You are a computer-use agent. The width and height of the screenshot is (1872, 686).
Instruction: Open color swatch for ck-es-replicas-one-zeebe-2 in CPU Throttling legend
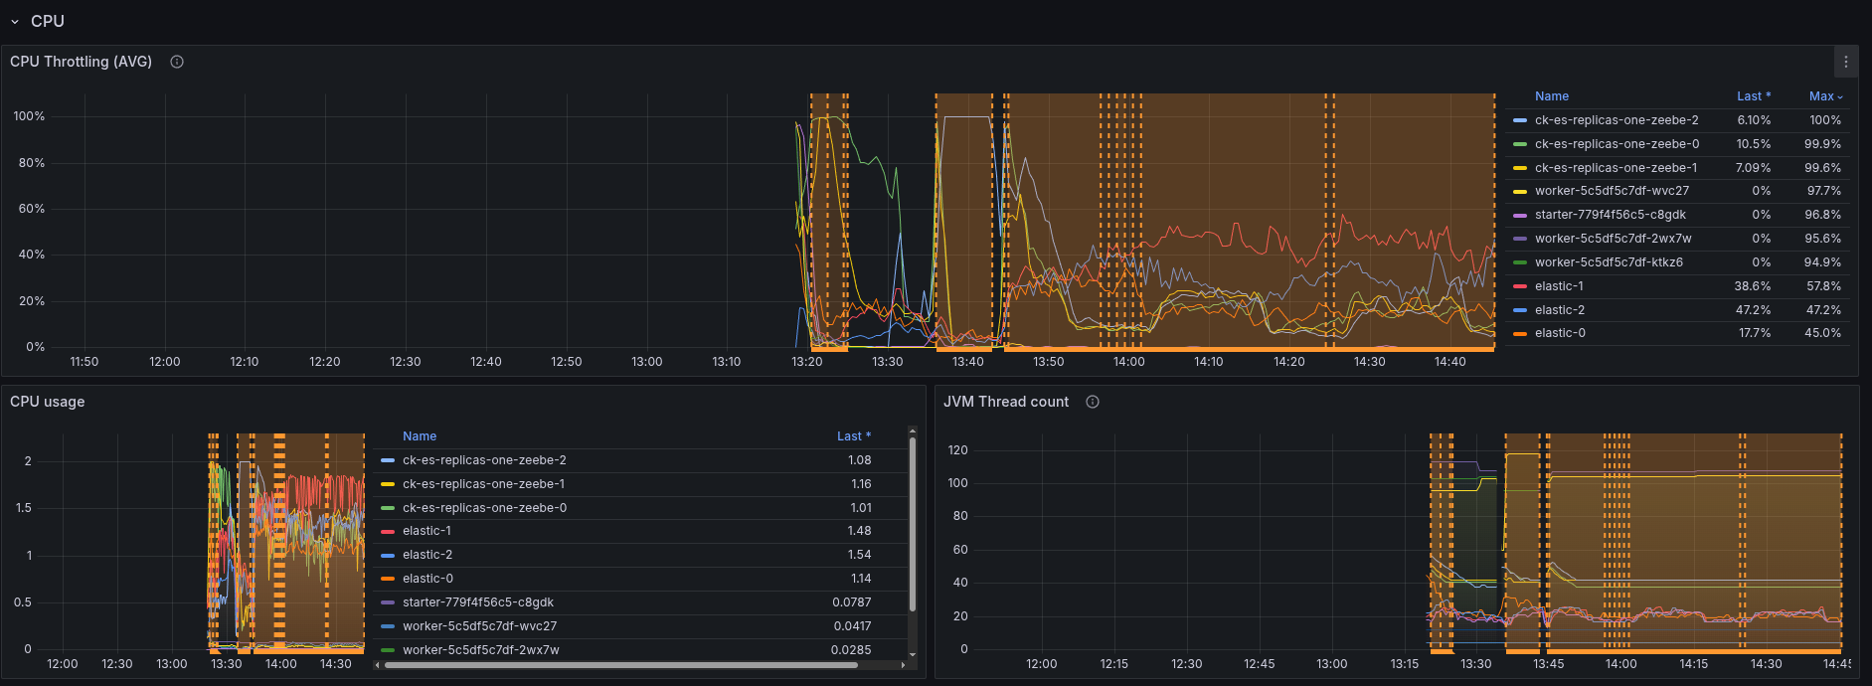click(1520, 120)
